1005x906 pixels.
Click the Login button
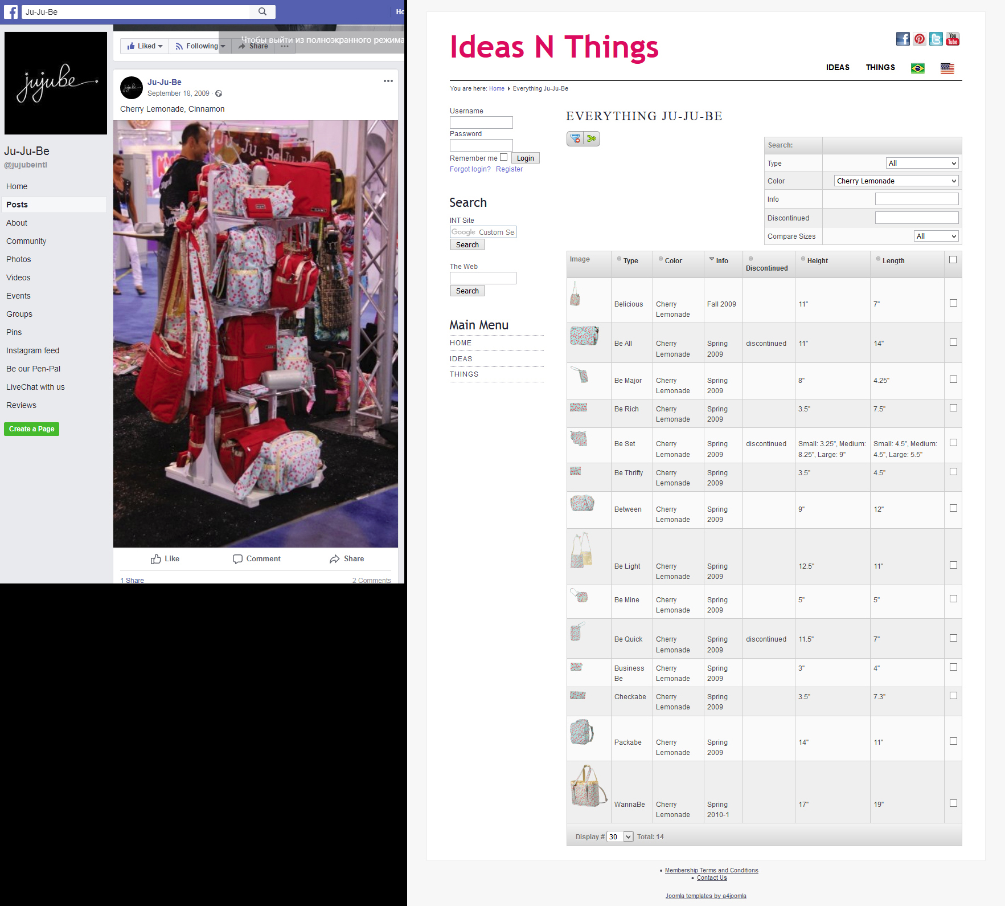click(525, 158)
